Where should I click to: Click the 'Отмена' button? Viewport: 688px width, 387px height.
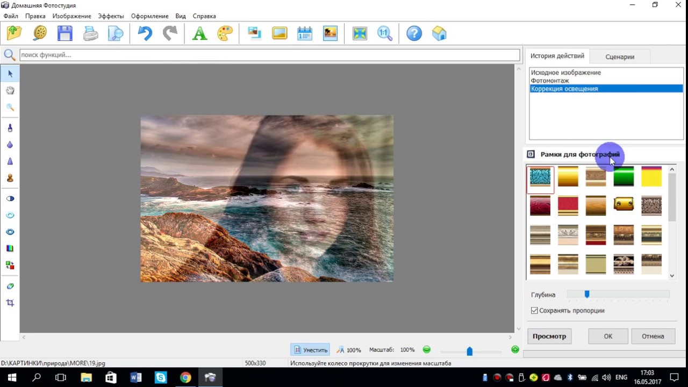(x=653, y=336)
